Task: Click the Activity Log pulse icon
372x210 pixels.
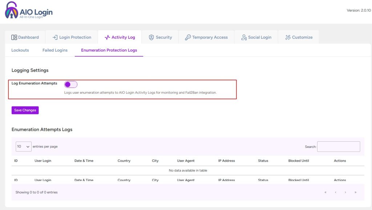Action: (x=107, y=37)
